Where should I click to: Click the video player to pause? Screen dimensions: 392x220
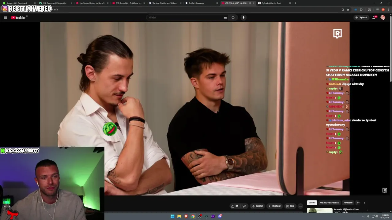[195, 108]
